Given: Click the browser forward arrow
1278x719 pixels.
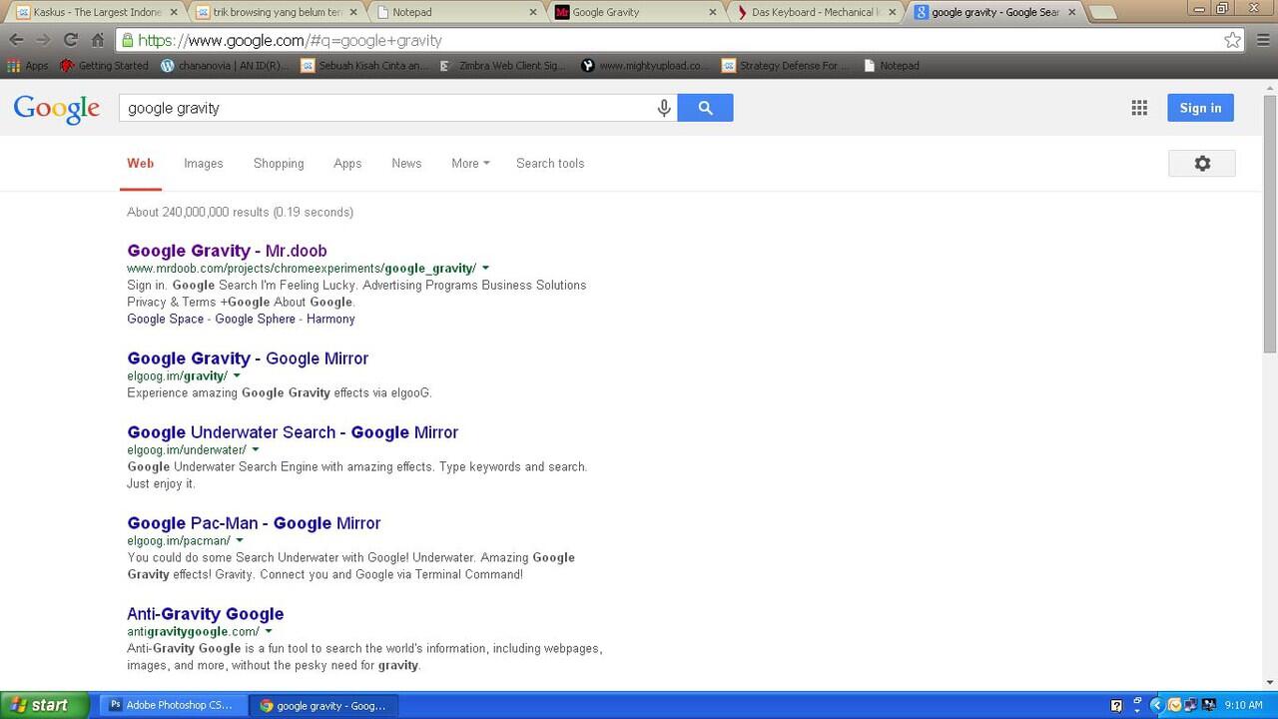Looking at the screenshot, I should [x=43, y=40].
